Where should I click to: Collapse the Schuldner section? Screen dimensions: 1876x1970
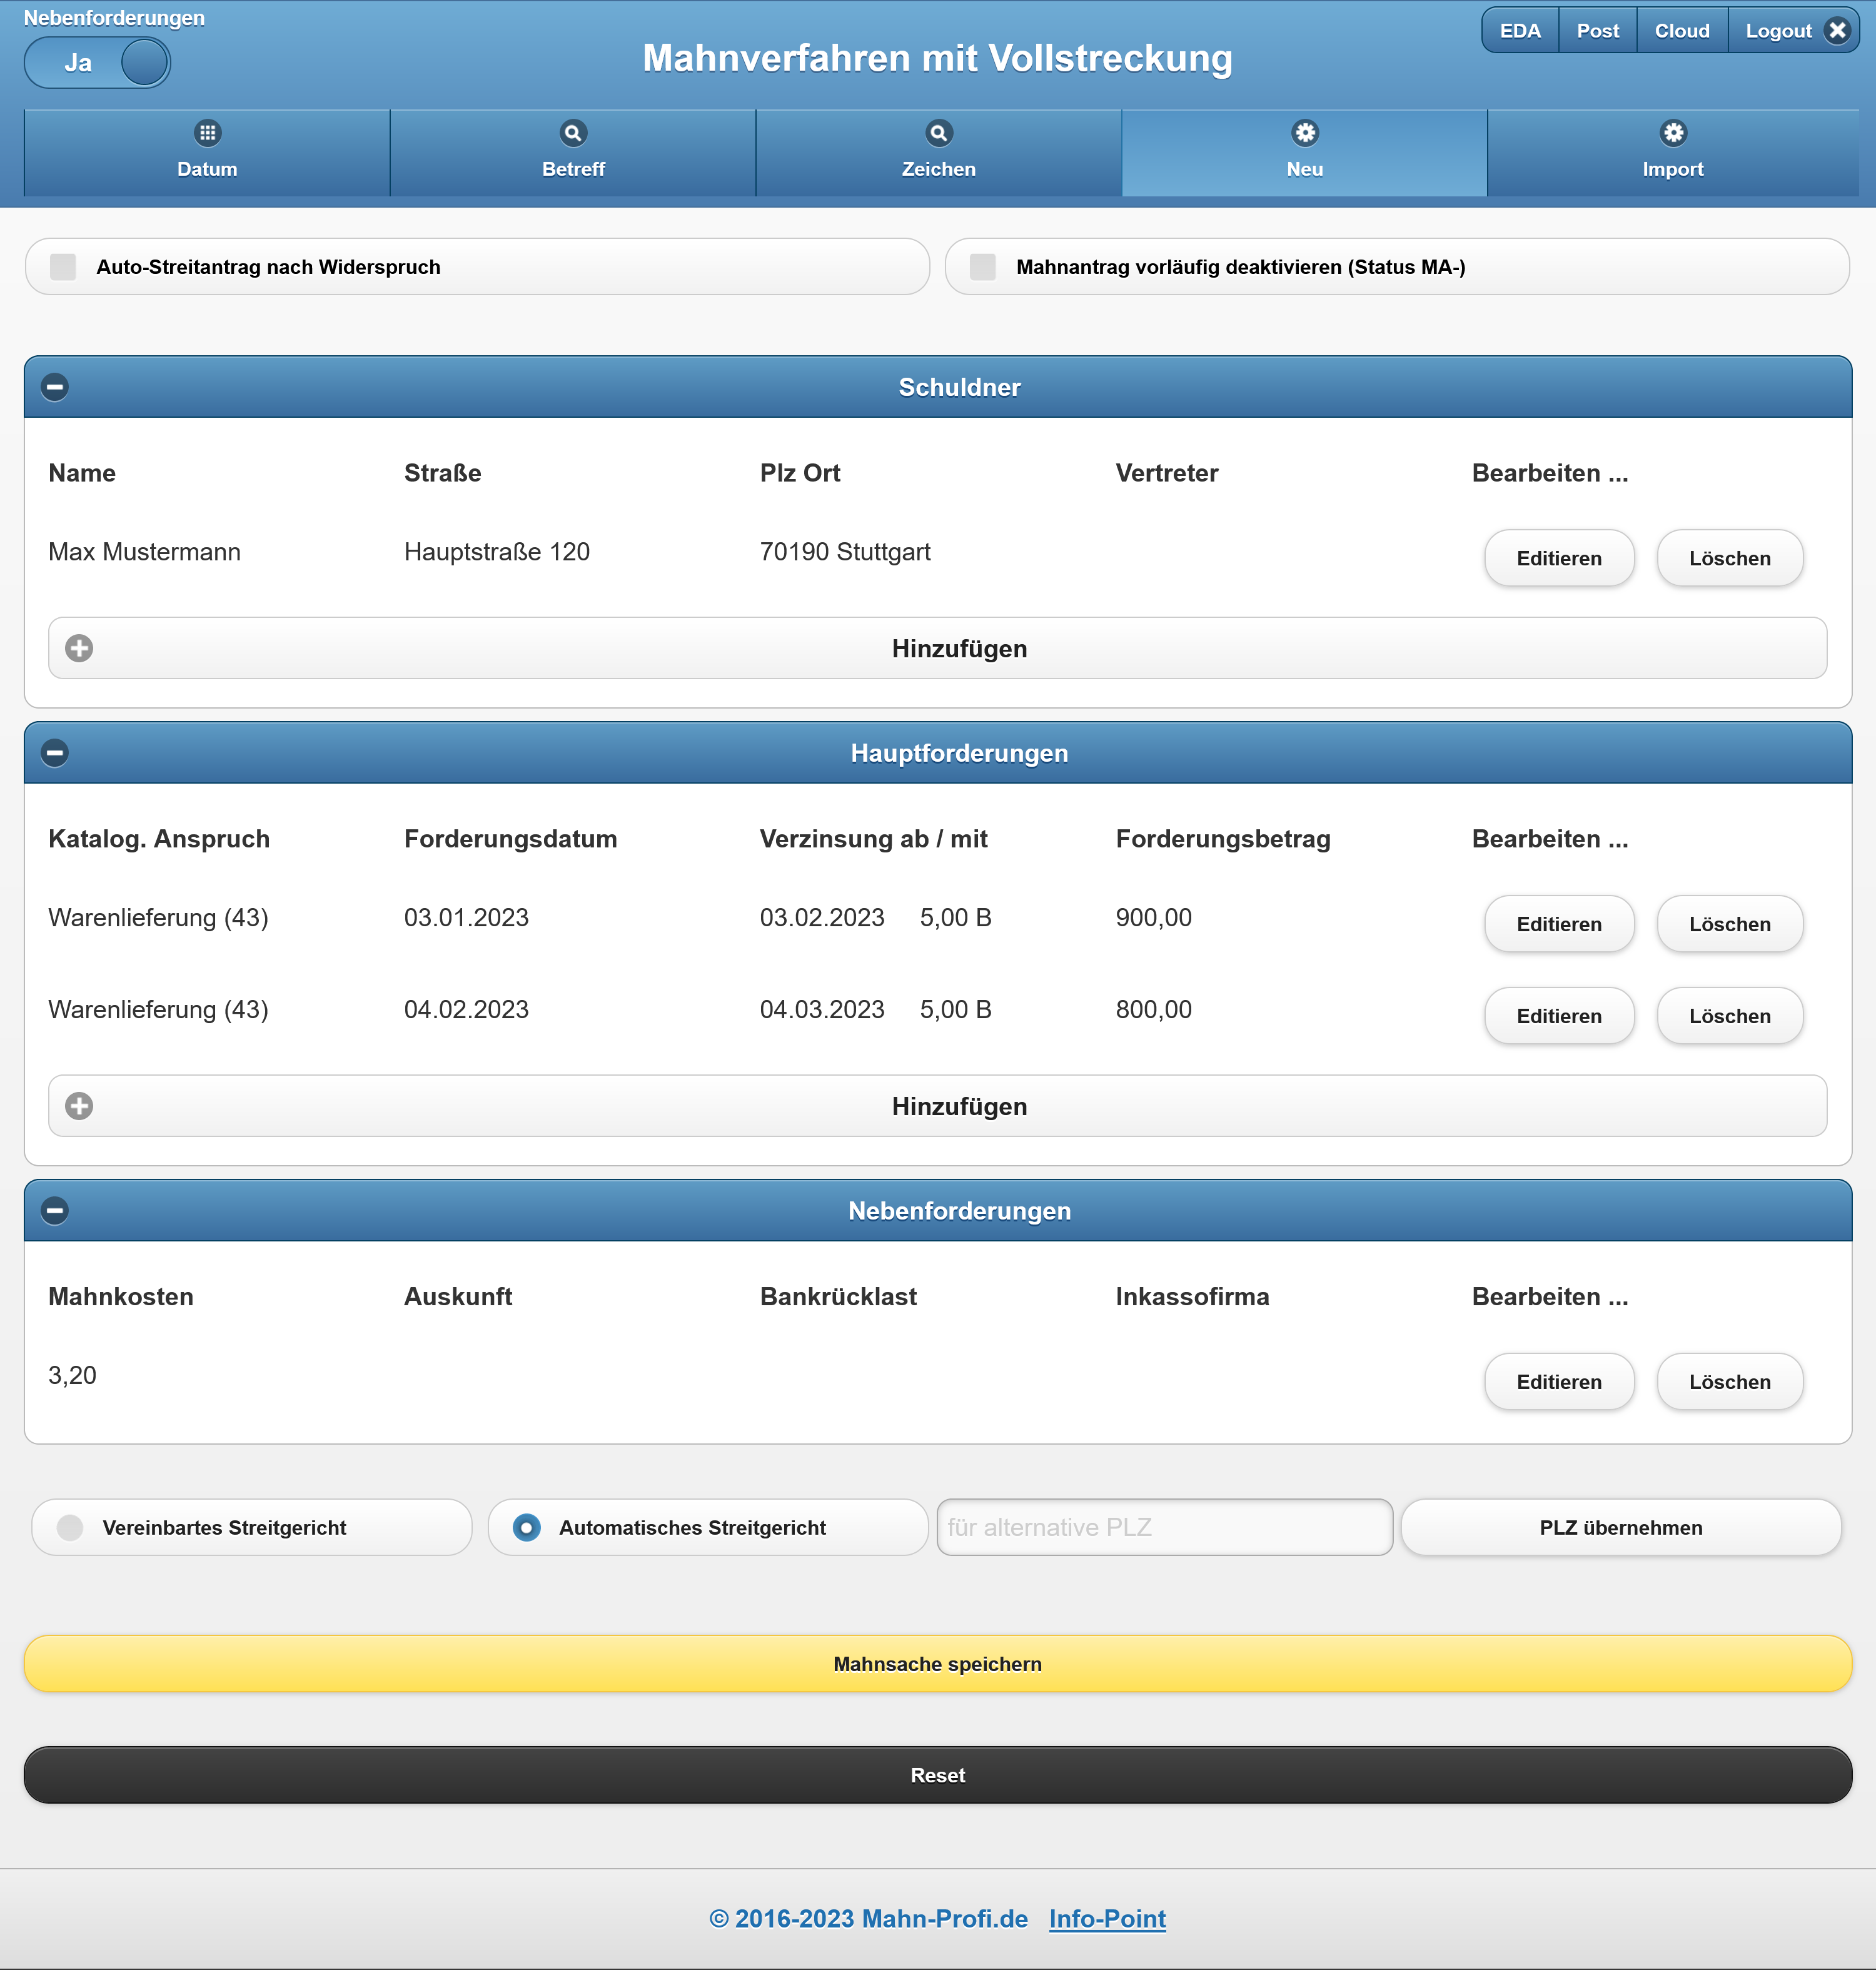coord(55,387)
